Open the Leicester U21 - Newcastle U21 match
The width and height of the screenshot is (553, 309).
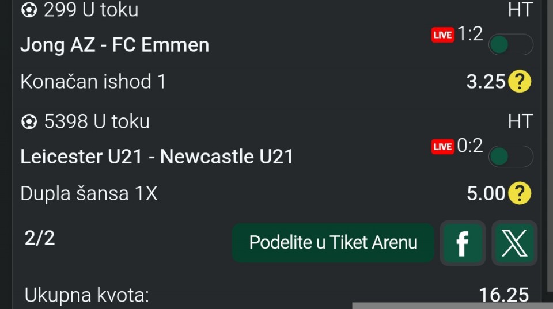[157, 157]
